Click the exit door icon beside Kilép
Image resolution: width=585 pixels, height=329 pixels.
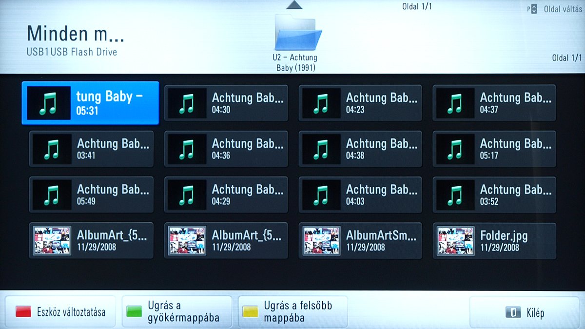click(512, 312)
